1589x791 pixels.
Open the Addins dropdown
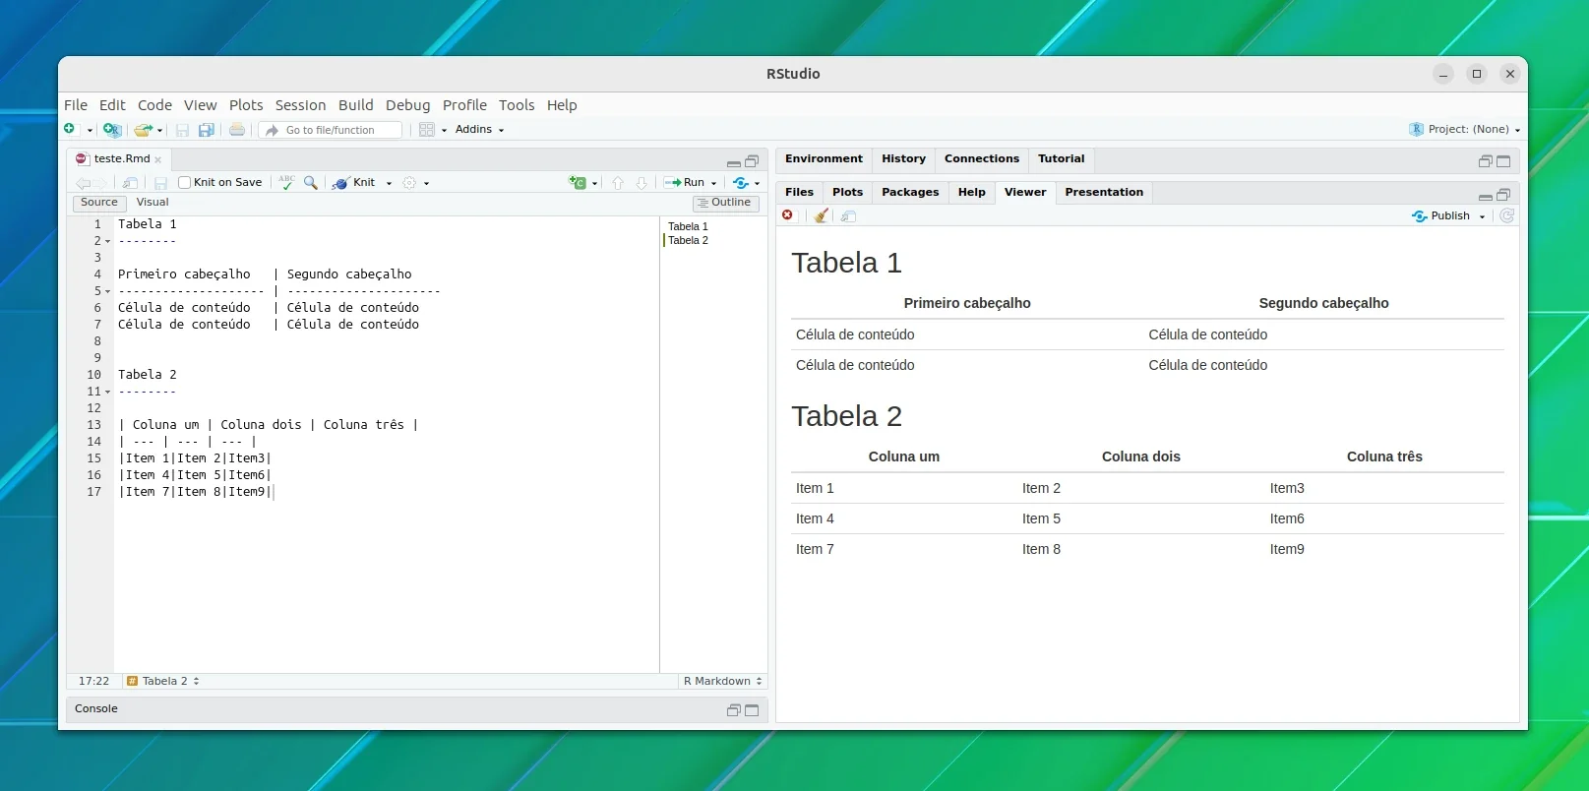[479, 129]
